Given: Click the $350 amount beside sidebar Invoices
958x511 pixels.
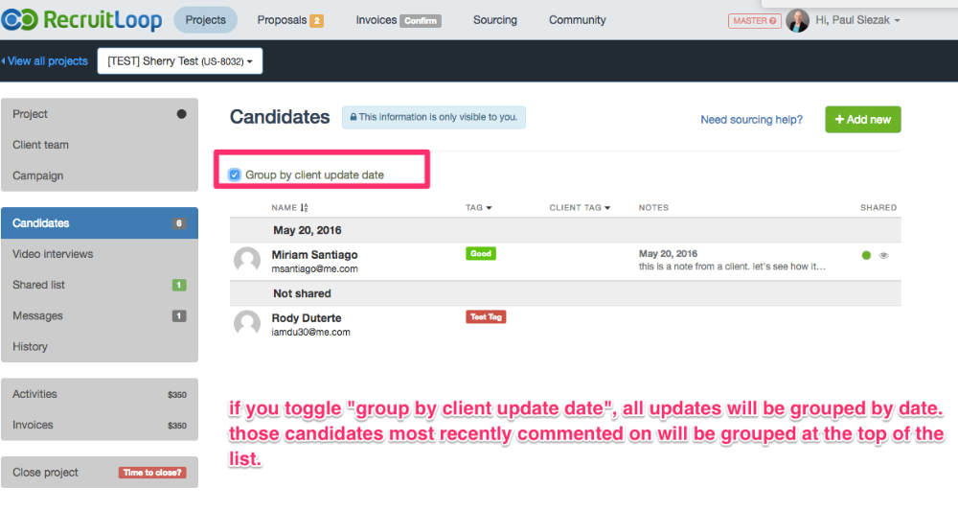Looking at the screenshot, I should click(177, 426).
